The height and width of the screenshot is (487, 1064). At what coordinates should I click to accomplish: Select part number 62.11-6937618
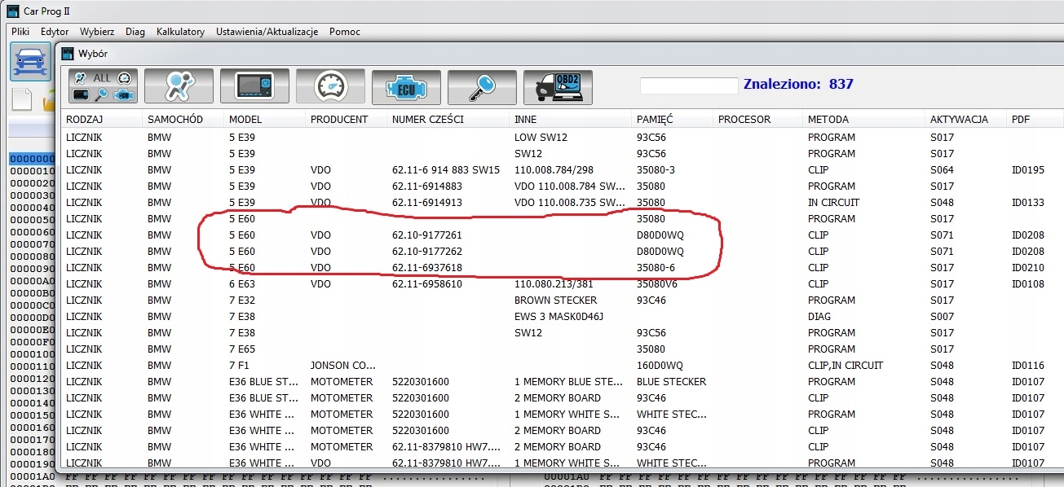(427, 267)
